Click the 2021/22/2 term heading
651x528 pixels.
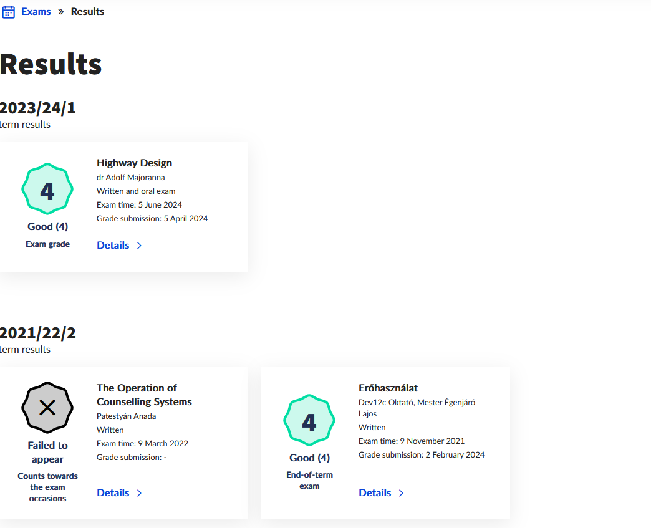coord(38,334)
